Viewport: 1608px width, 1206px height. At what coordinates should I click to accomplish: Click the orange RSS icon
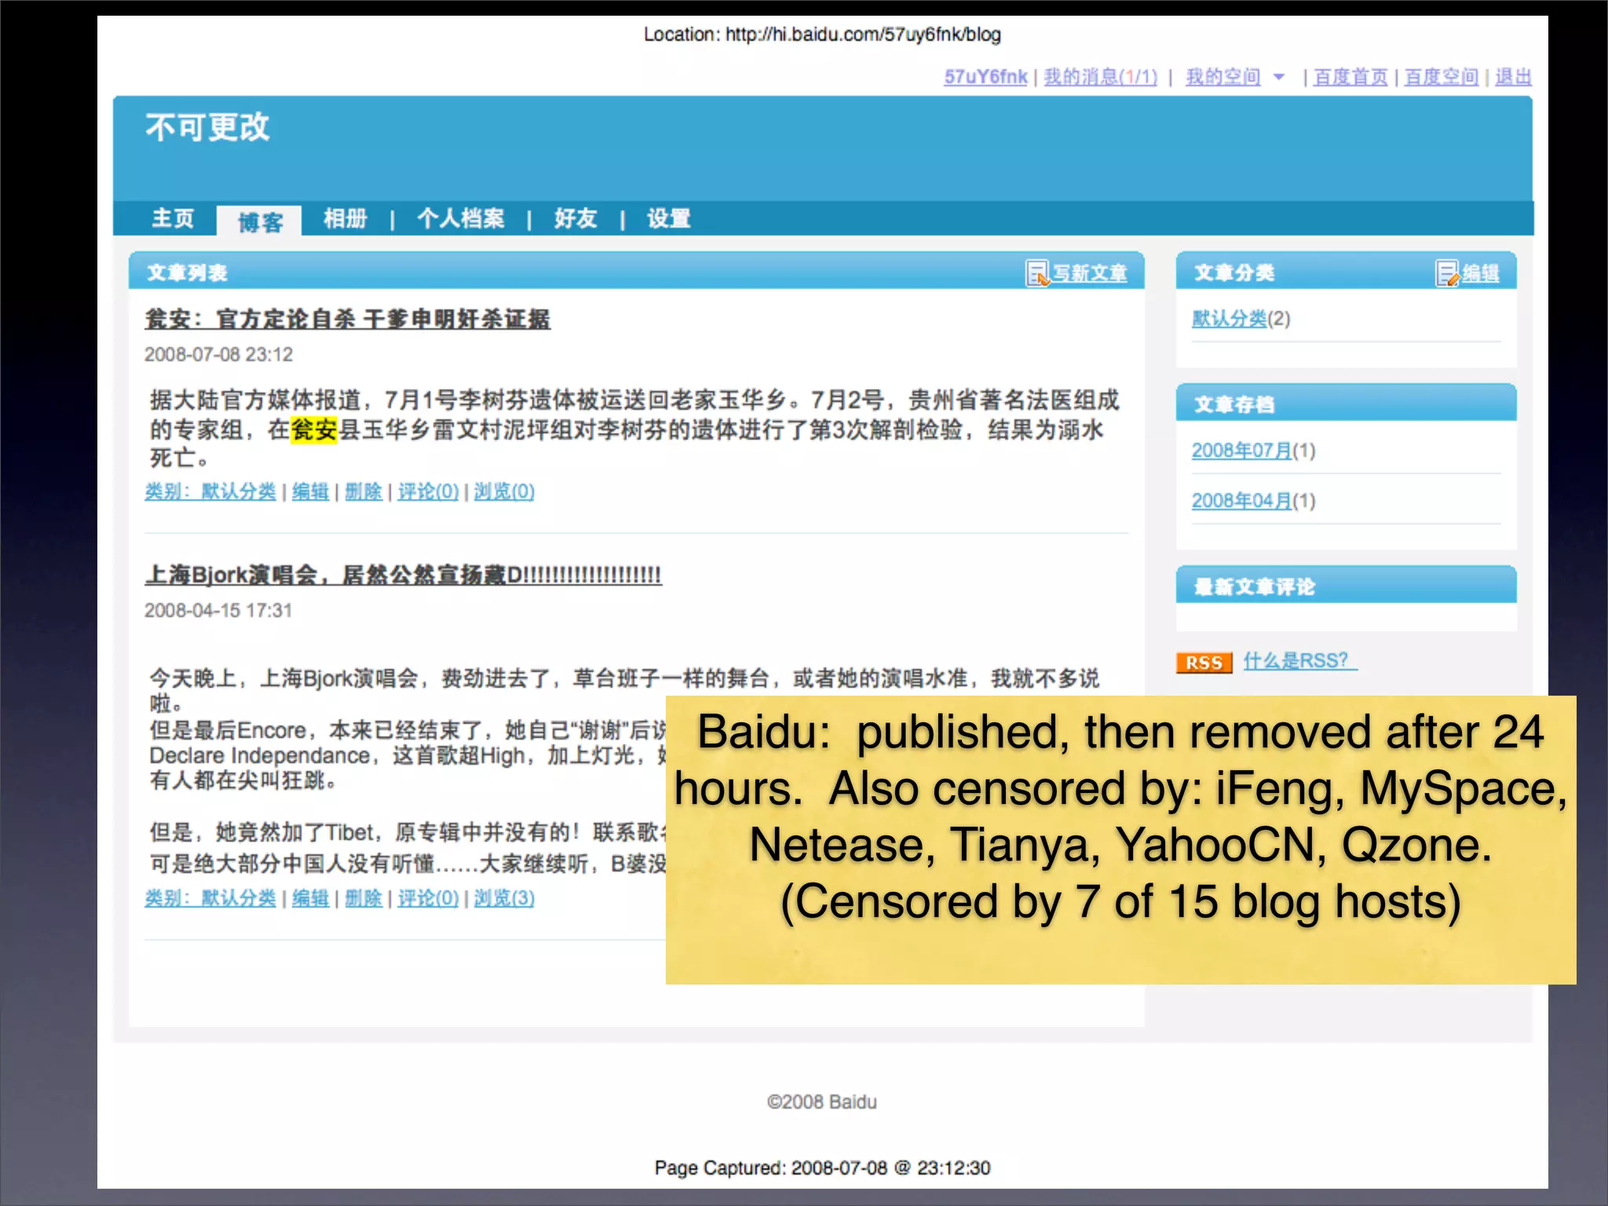pyautogui.click(x=1204, y=663)
